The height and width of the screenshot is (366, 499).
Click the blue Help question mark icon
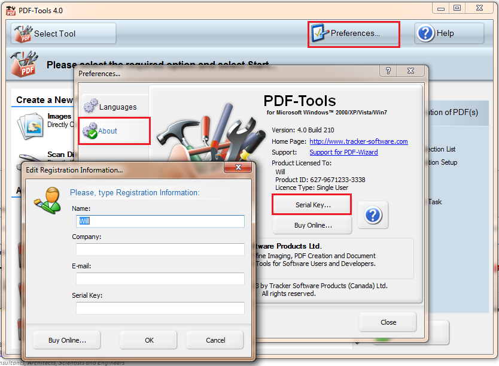coord(425,34)
